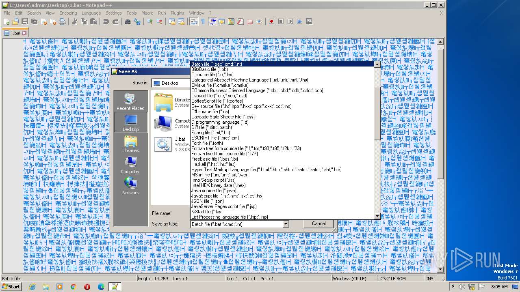
Task: Open Internet Explorer from the taskbar
Action: coord(32,287)
